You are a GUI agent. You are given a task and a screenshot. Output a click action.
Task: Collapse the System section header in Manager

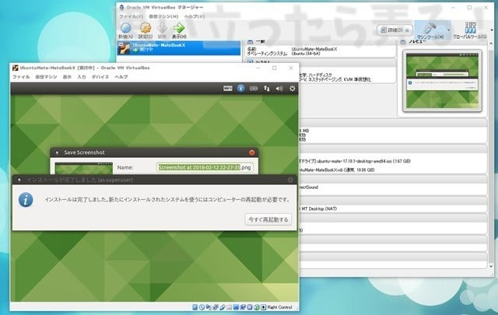[x=321, y=62]
